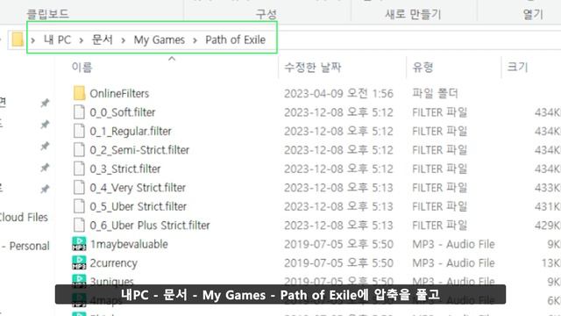Screen dimensions: 561x316
Task: Expand chevron between 내 PC and 문서
Action: (82, 40)
